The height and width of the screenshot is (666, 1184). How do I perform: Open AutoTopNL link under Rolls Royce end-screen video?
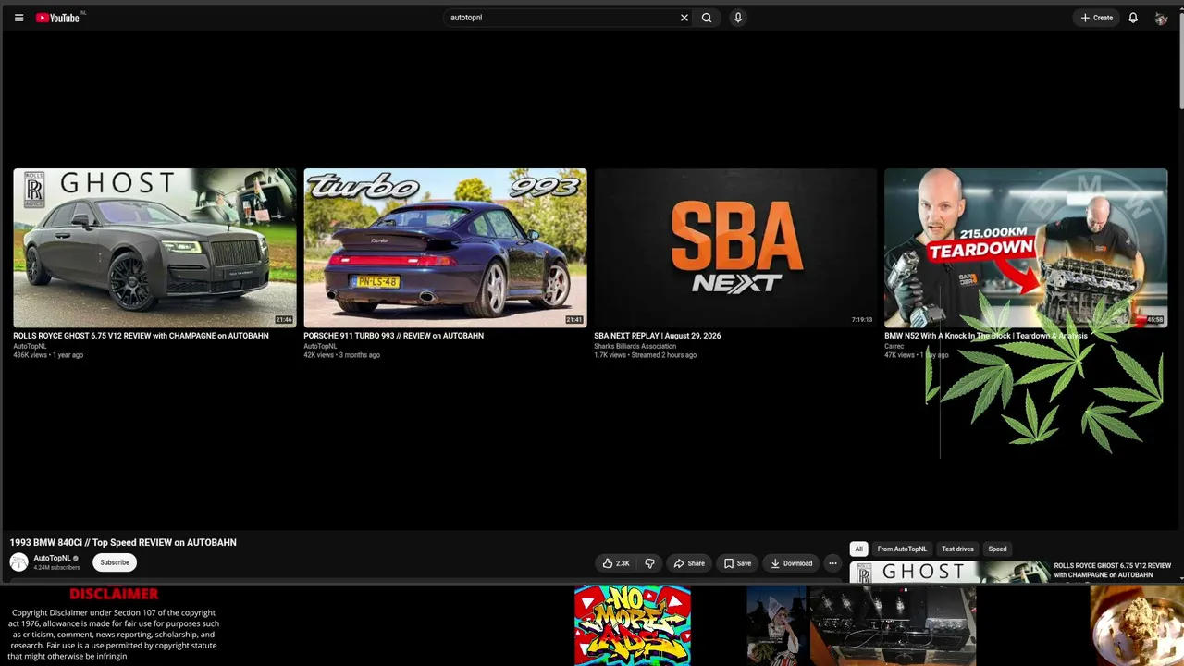[30, 346]
